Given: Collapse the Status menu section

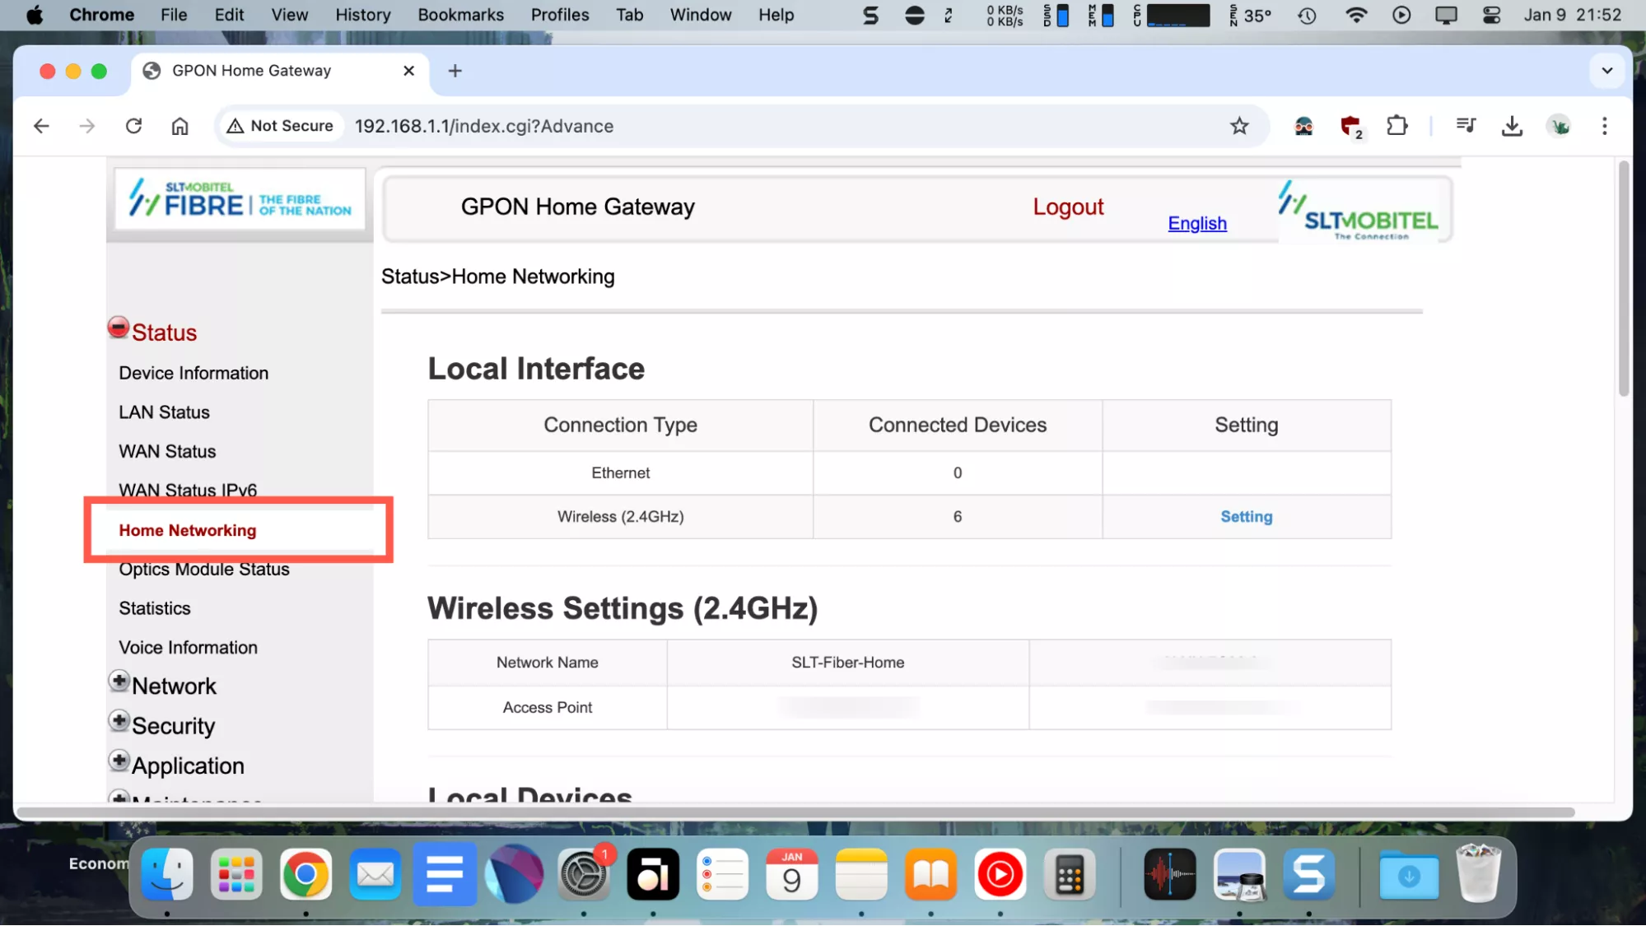Looking at the screenshot, I should click(x=119, y=328).
